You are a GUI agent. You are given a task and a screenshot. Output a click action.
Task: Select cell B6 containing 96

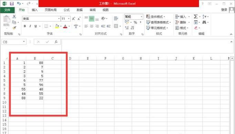(x=35, y=85)
